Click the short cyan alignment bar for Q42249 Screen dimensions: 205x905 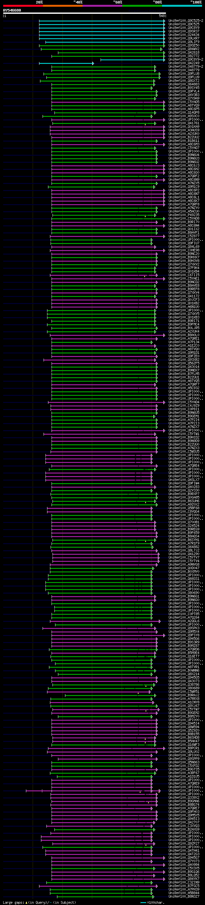pyautogui.click(x=66, y=63)
